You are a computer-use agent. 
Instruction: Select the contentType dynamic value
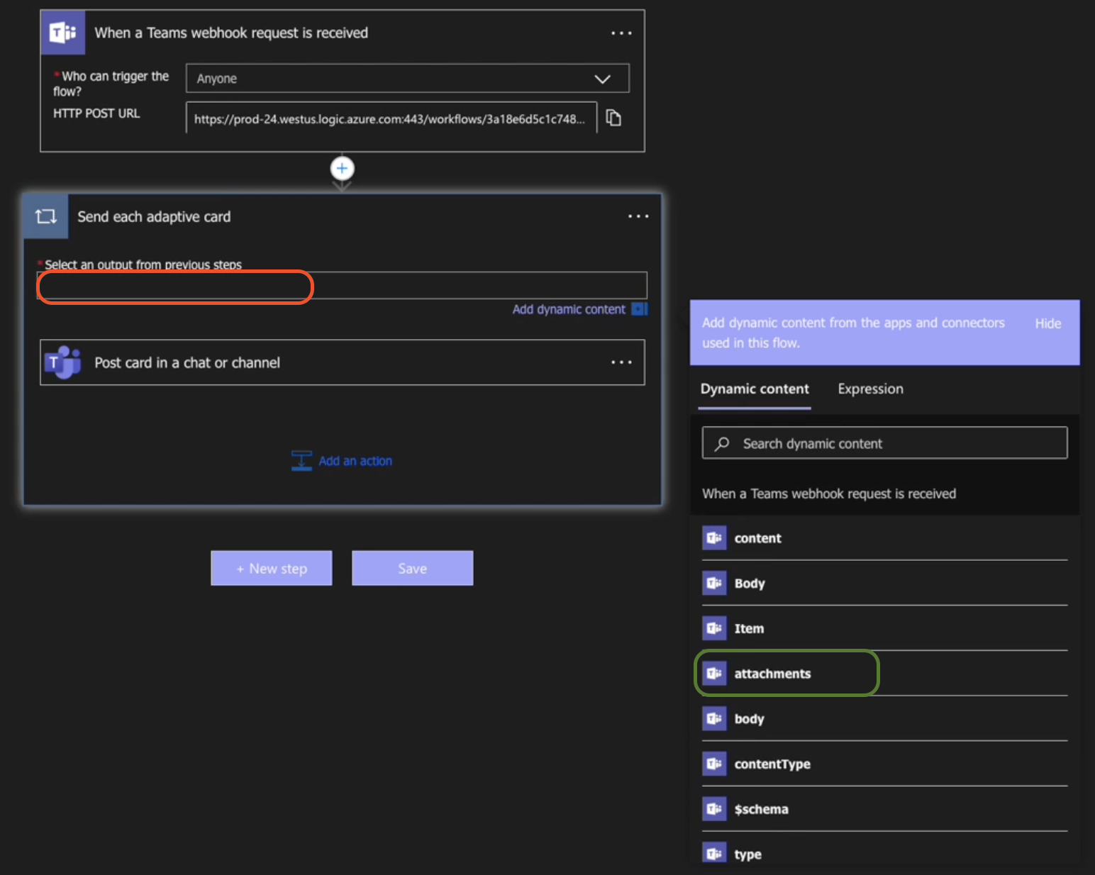884,764
